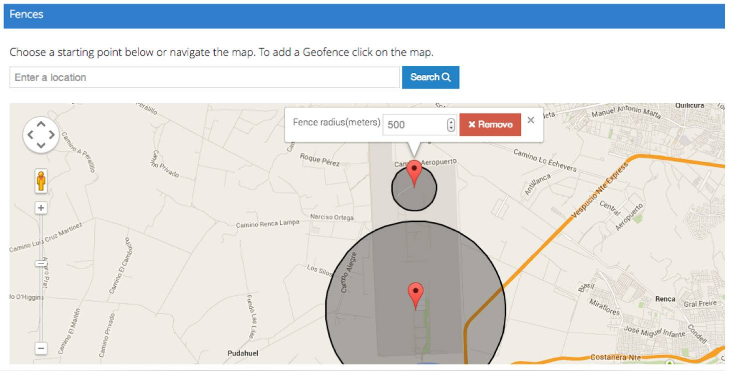Pan the map right using pan control
The height and width of the screenshot is (371, 730).
52,135
